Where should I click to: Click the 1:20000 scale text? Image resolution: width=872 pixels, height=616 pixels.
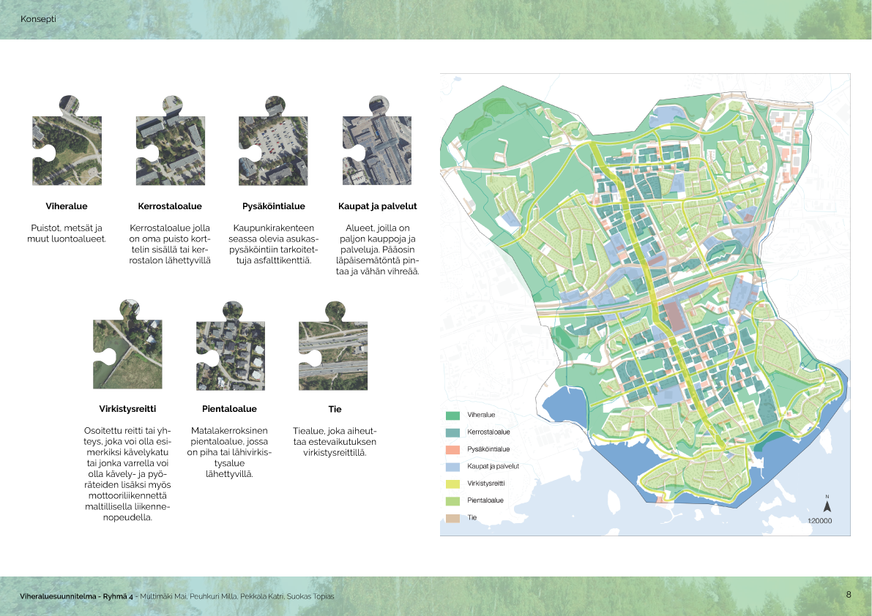point(820,521)
